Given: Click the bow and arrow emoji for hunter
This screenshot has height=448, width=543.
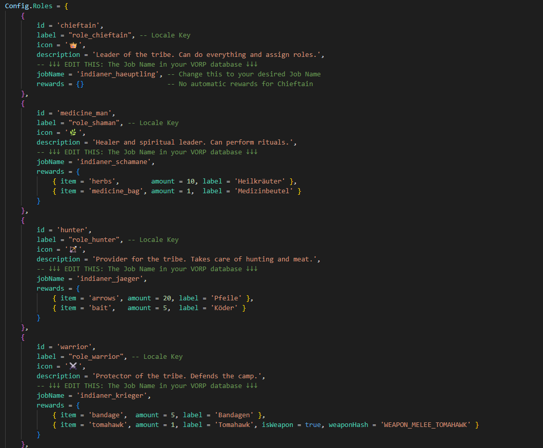Looking at the screenshot, I should pos(73,249).
